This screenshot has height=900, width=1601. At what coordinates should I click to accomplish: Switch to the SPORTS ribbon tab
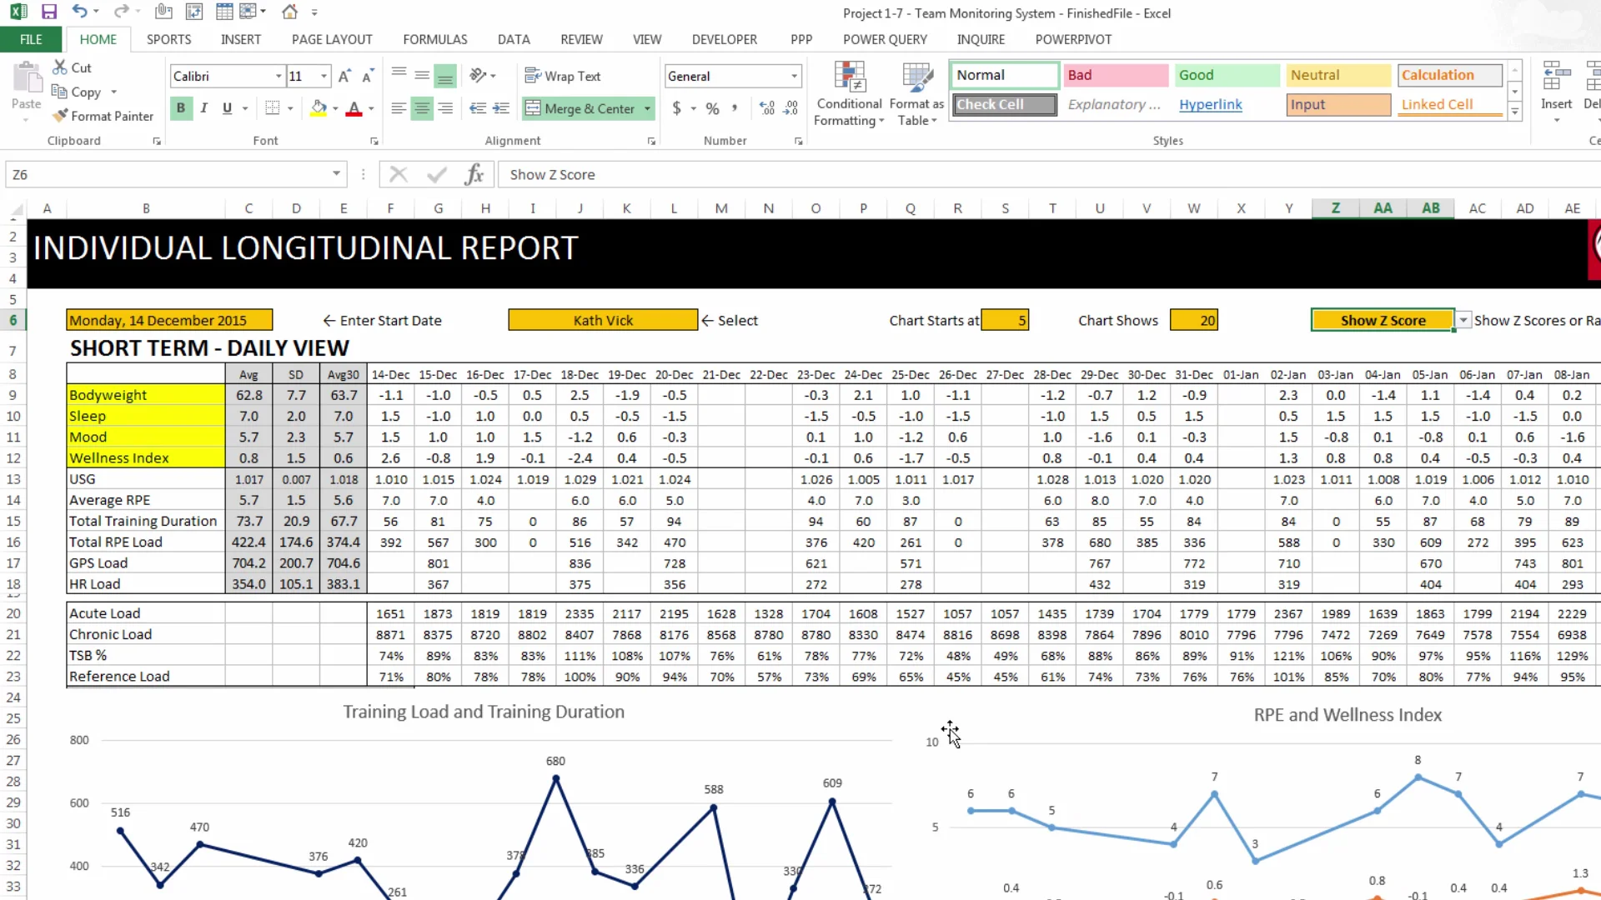click(x=168, y=39)
